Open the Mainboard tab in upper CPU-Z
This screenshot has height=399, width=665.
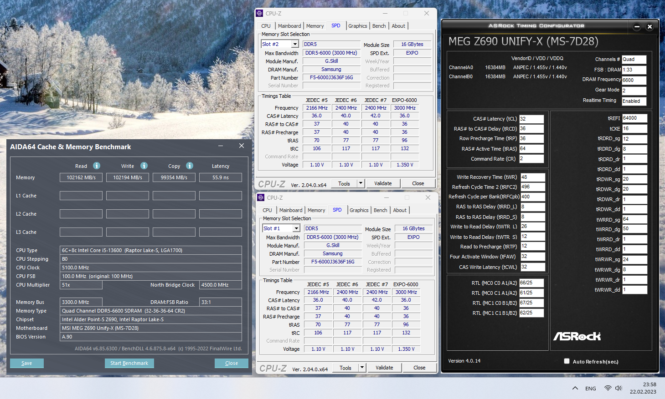289,26
